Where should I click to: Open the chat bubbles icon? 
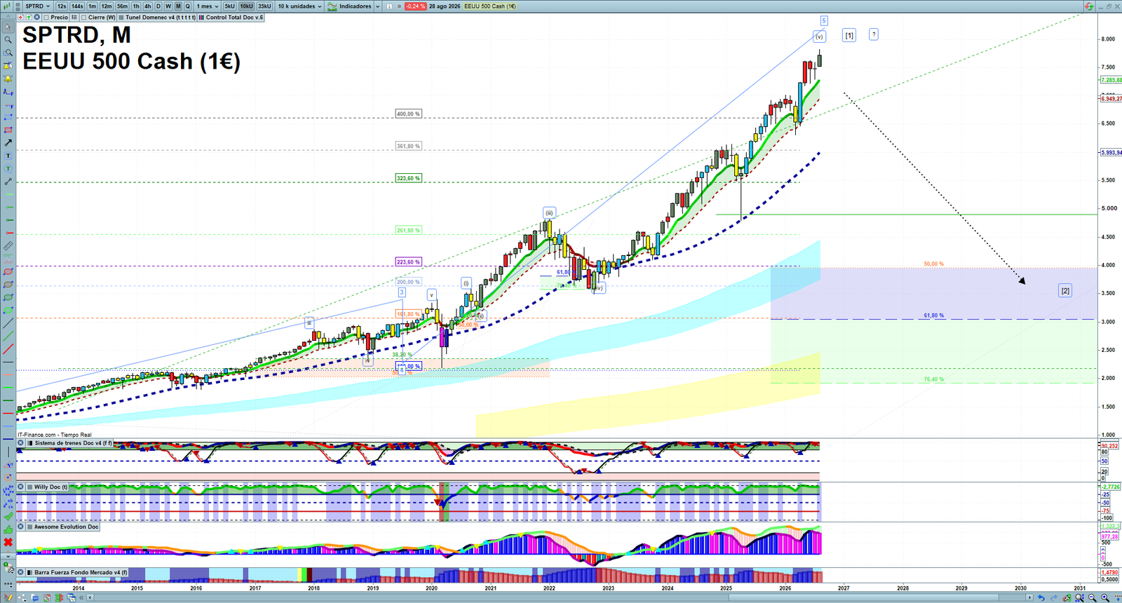click(x=35, y=597)
